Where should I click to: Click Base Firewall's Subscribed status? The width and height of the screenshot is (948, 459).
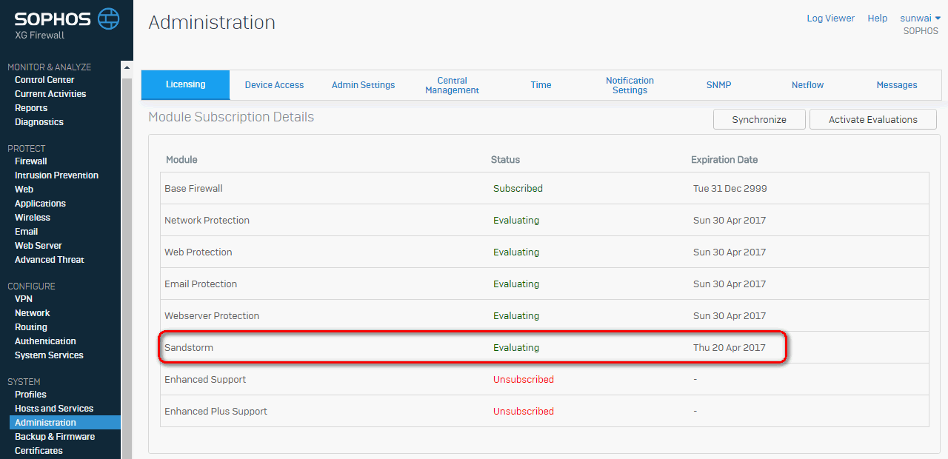(x=518, y=189)
